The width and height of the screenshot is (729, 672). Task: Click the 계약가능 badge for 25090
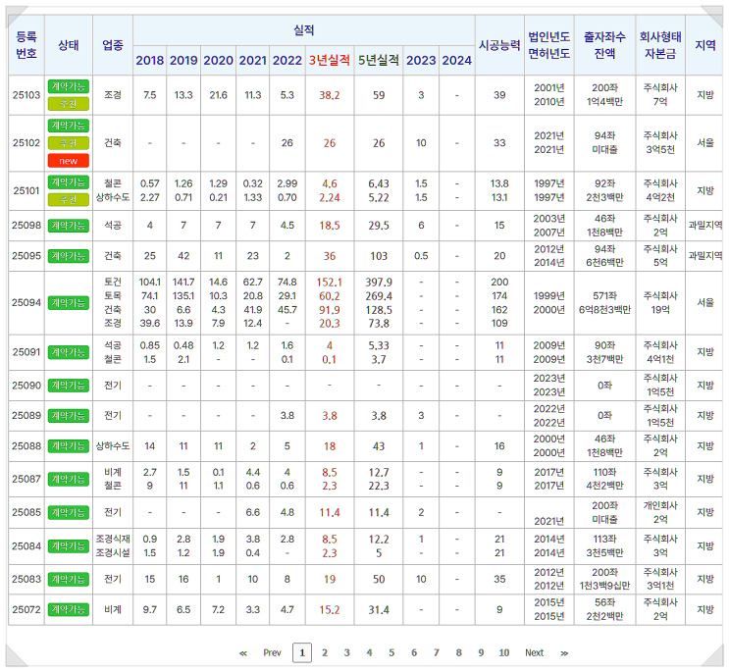pyautogui.click(x=69, y=386)
